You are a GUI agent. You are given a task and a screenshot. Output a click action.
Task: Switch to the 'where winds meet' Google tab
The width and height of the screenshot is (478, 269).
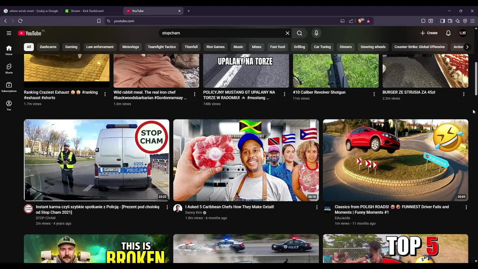point(31,11)
